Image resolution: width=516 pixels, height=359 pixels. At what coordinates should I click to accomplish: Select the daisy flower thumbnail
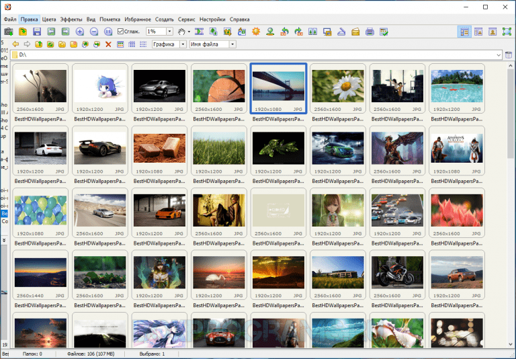337,87
